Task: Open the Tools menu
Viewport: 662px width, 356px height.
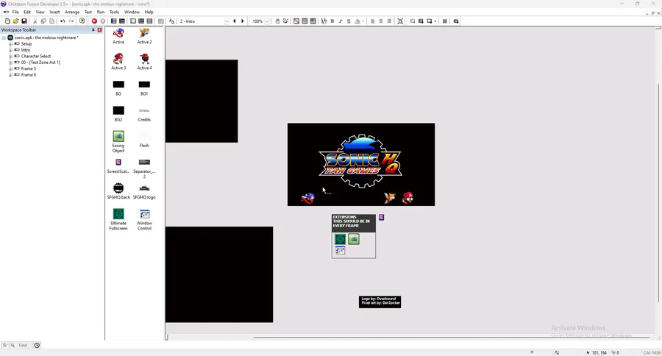Action: (x=114, y=13)
